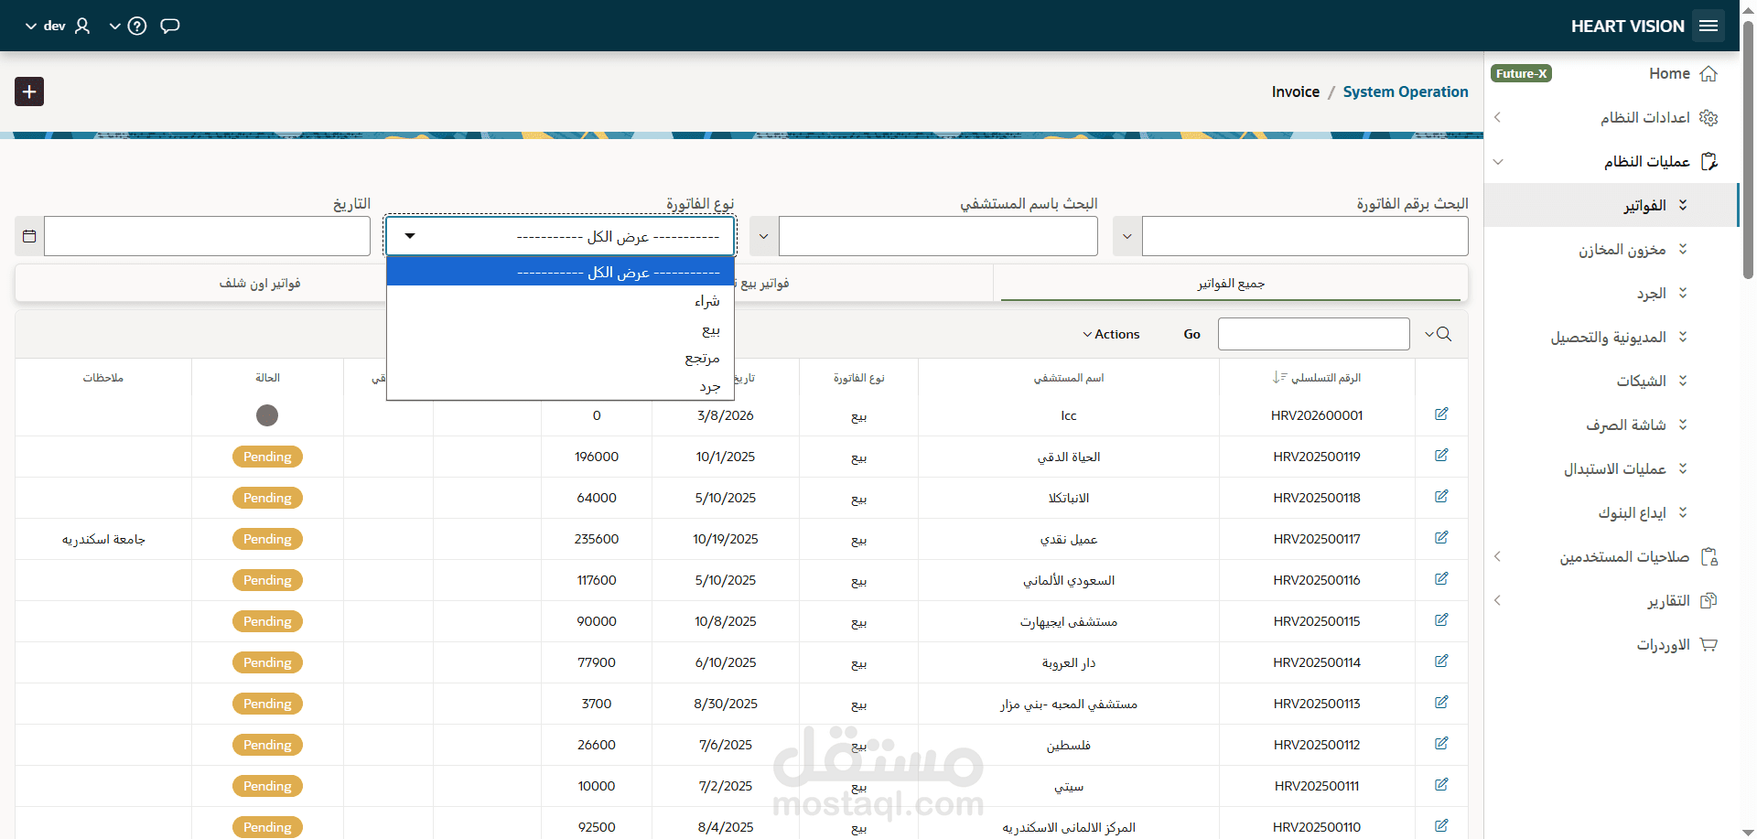Select شراء option in dropdown

click(x=560, y=301)
